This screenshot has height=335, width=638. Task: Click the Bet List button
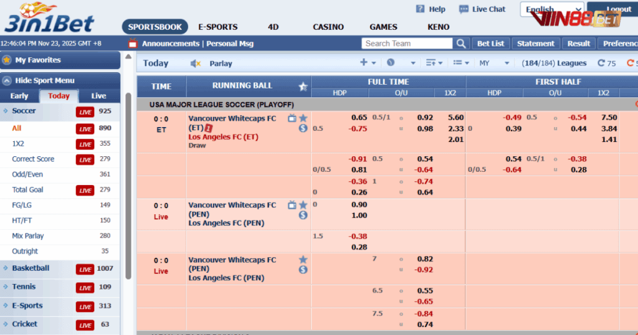(491, 44)
